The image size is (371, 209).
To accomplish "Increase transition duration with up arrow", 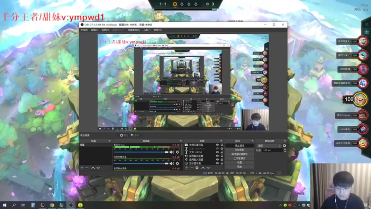I will click(x=285, y=149).
